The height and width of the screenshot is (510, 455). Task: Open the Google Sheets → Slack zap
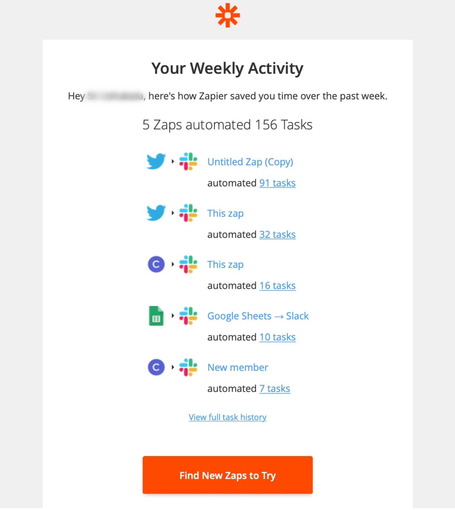(x=258, y=316)
